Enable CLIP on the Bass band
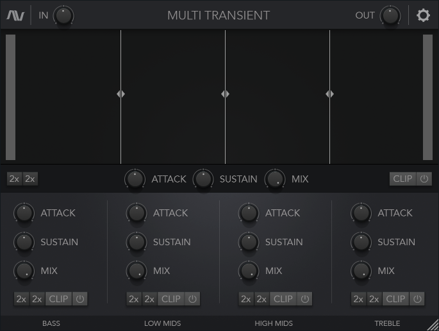Screen dimensions: 439x331 click(x=58, y=299)
